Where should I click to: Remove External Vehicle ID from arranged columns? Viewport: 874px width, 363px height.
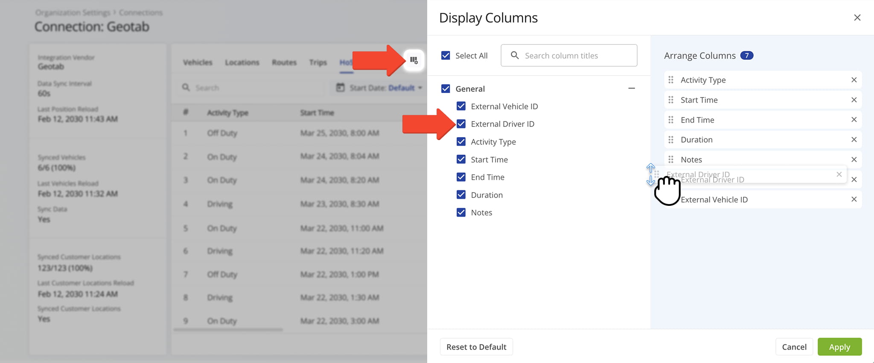pyautogui.click(x=854, y=199)
